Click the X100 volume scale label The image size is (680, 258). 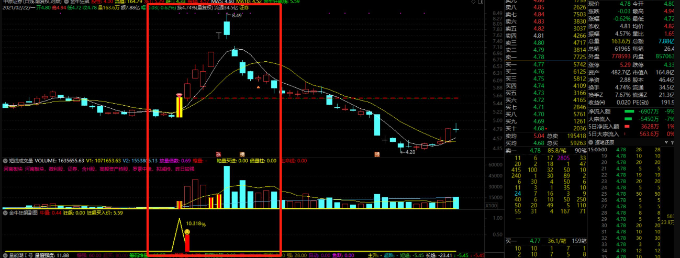pos(491,205)
